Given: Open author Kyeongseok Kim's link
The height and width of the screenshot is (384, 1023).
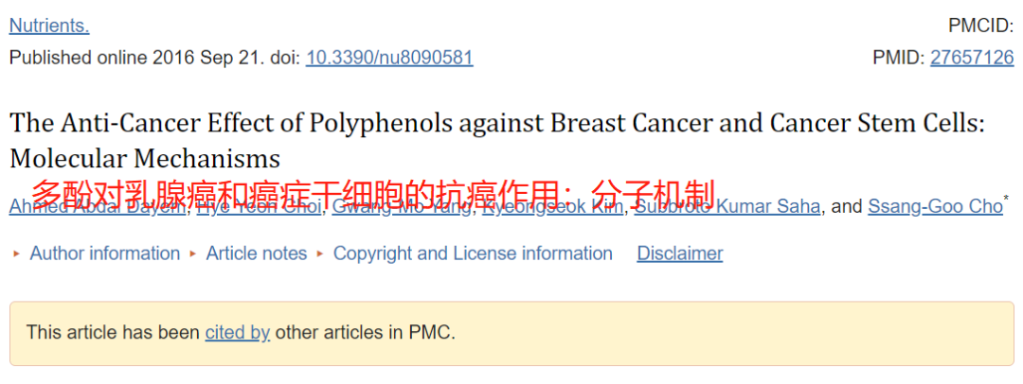Looking at the screenshot, I should click(552, 207).
